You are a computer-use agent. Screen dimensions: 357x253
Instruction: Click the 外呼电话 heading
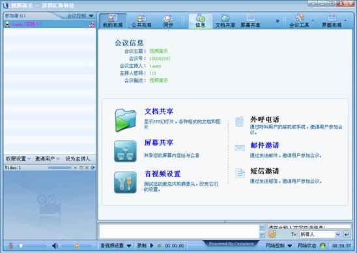point(264,119)
